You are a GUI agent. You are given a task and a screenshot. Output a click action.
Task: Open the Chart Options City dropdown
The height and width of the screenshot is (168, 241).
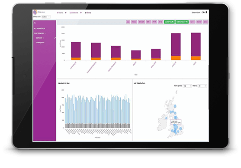[187, 86]
